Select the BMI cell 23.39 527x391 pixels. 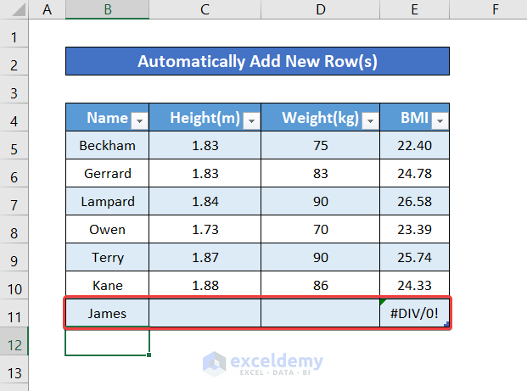point(415,229)
